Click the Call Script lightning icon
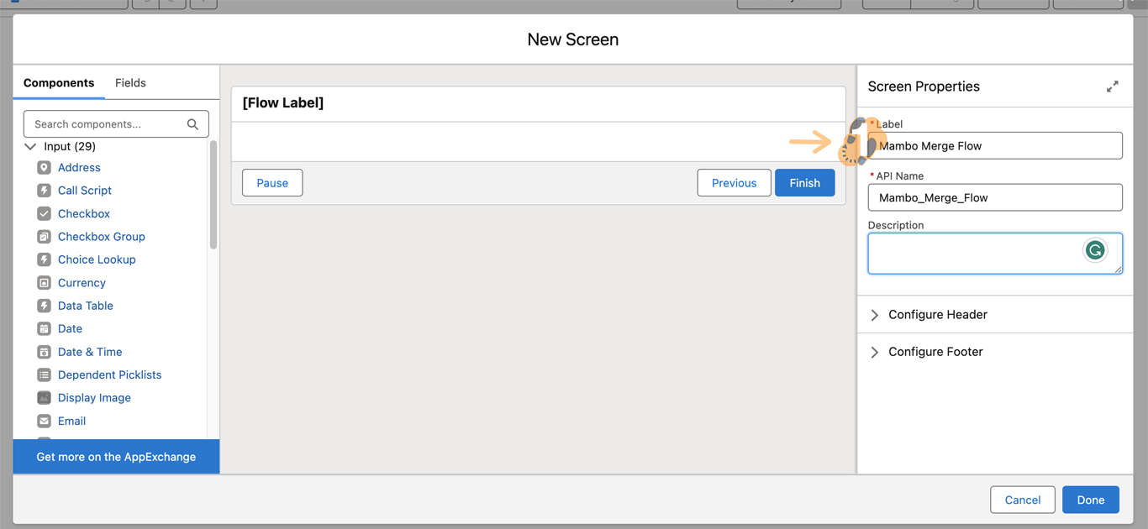1148x529 pixels. pos(44,191)
